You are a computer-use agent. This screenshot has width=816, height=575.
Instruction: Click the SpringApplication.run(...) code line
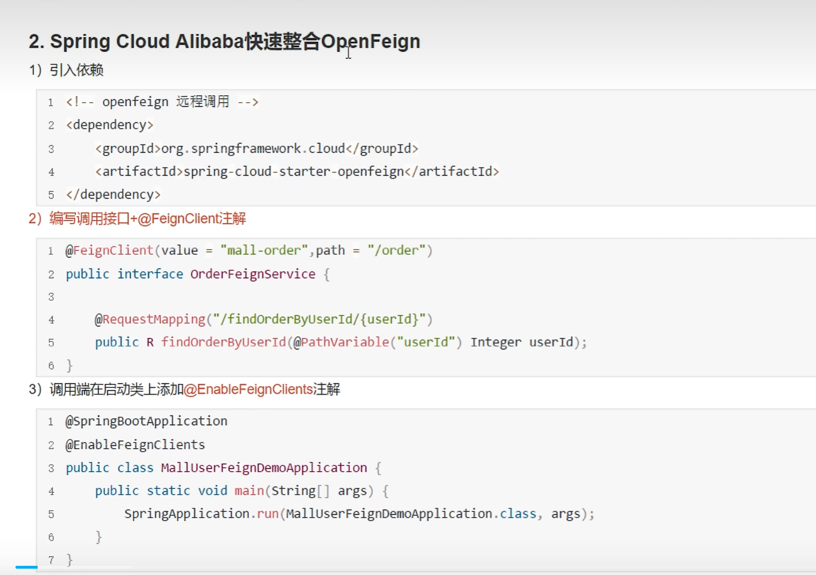tap(360, 514)
